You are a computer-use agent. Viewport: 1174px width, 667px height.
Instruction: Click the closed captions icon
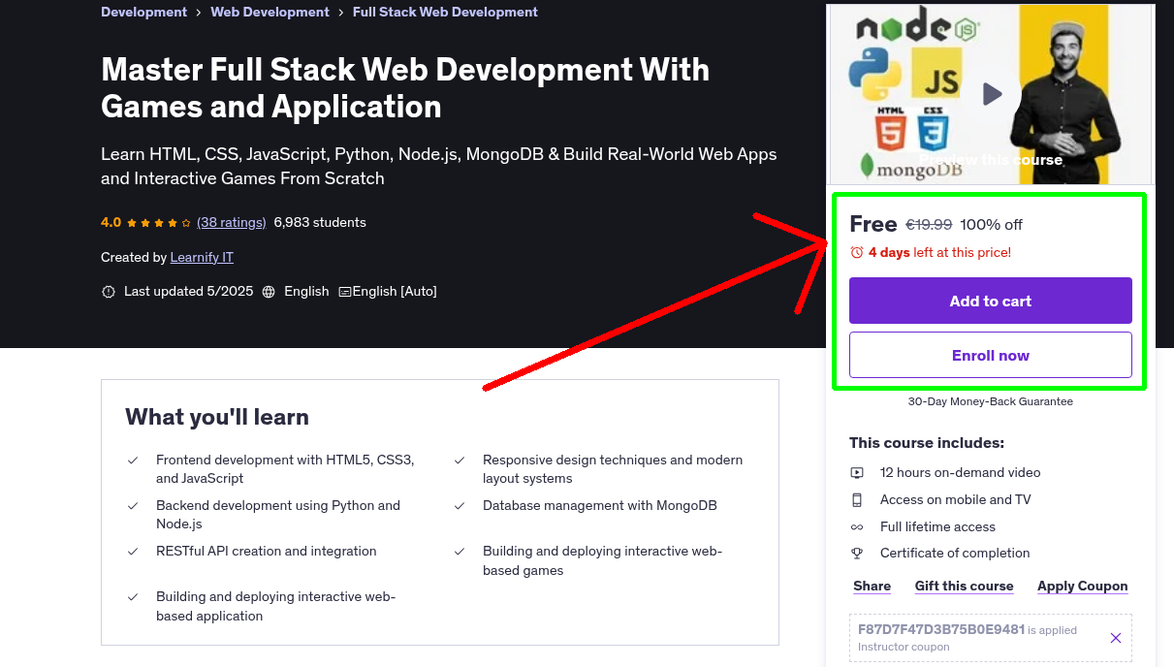pos(344,292)
